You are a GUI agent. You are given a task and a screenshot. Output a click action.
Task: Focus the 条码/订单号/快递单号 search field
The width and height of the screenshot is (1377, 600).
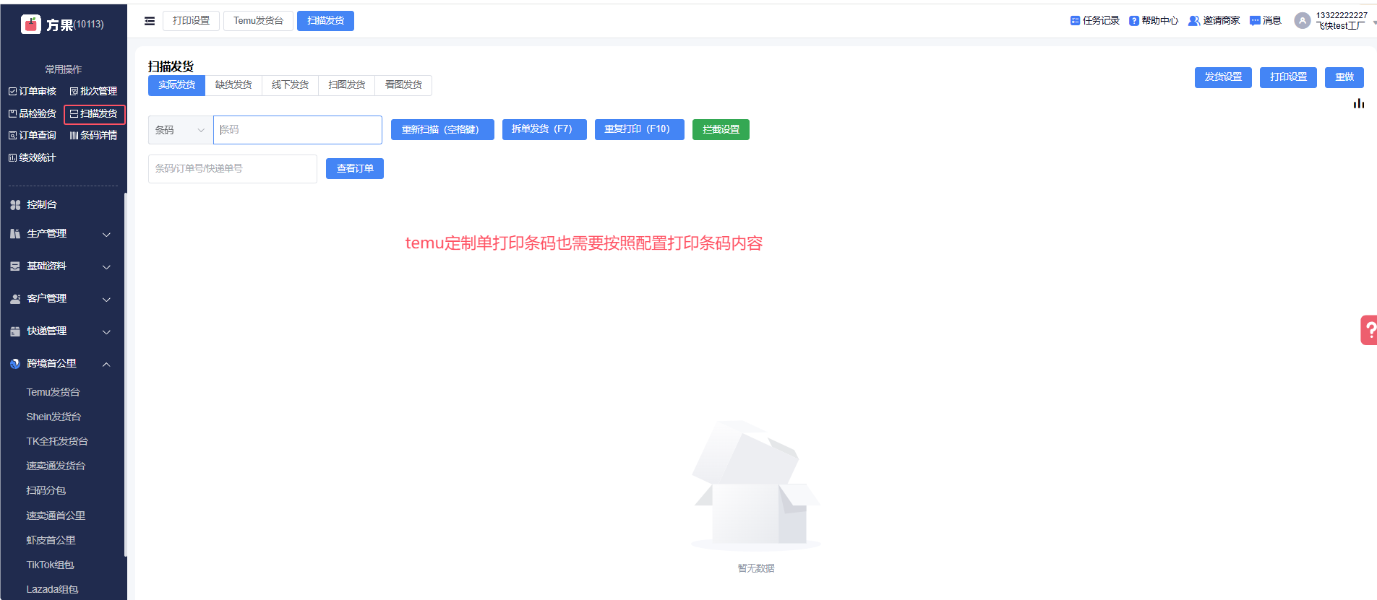[233, 169]
